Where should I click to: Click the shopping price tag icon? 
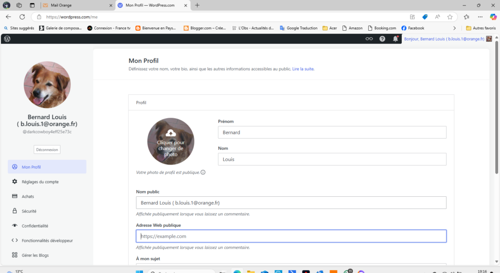[425, 17]
